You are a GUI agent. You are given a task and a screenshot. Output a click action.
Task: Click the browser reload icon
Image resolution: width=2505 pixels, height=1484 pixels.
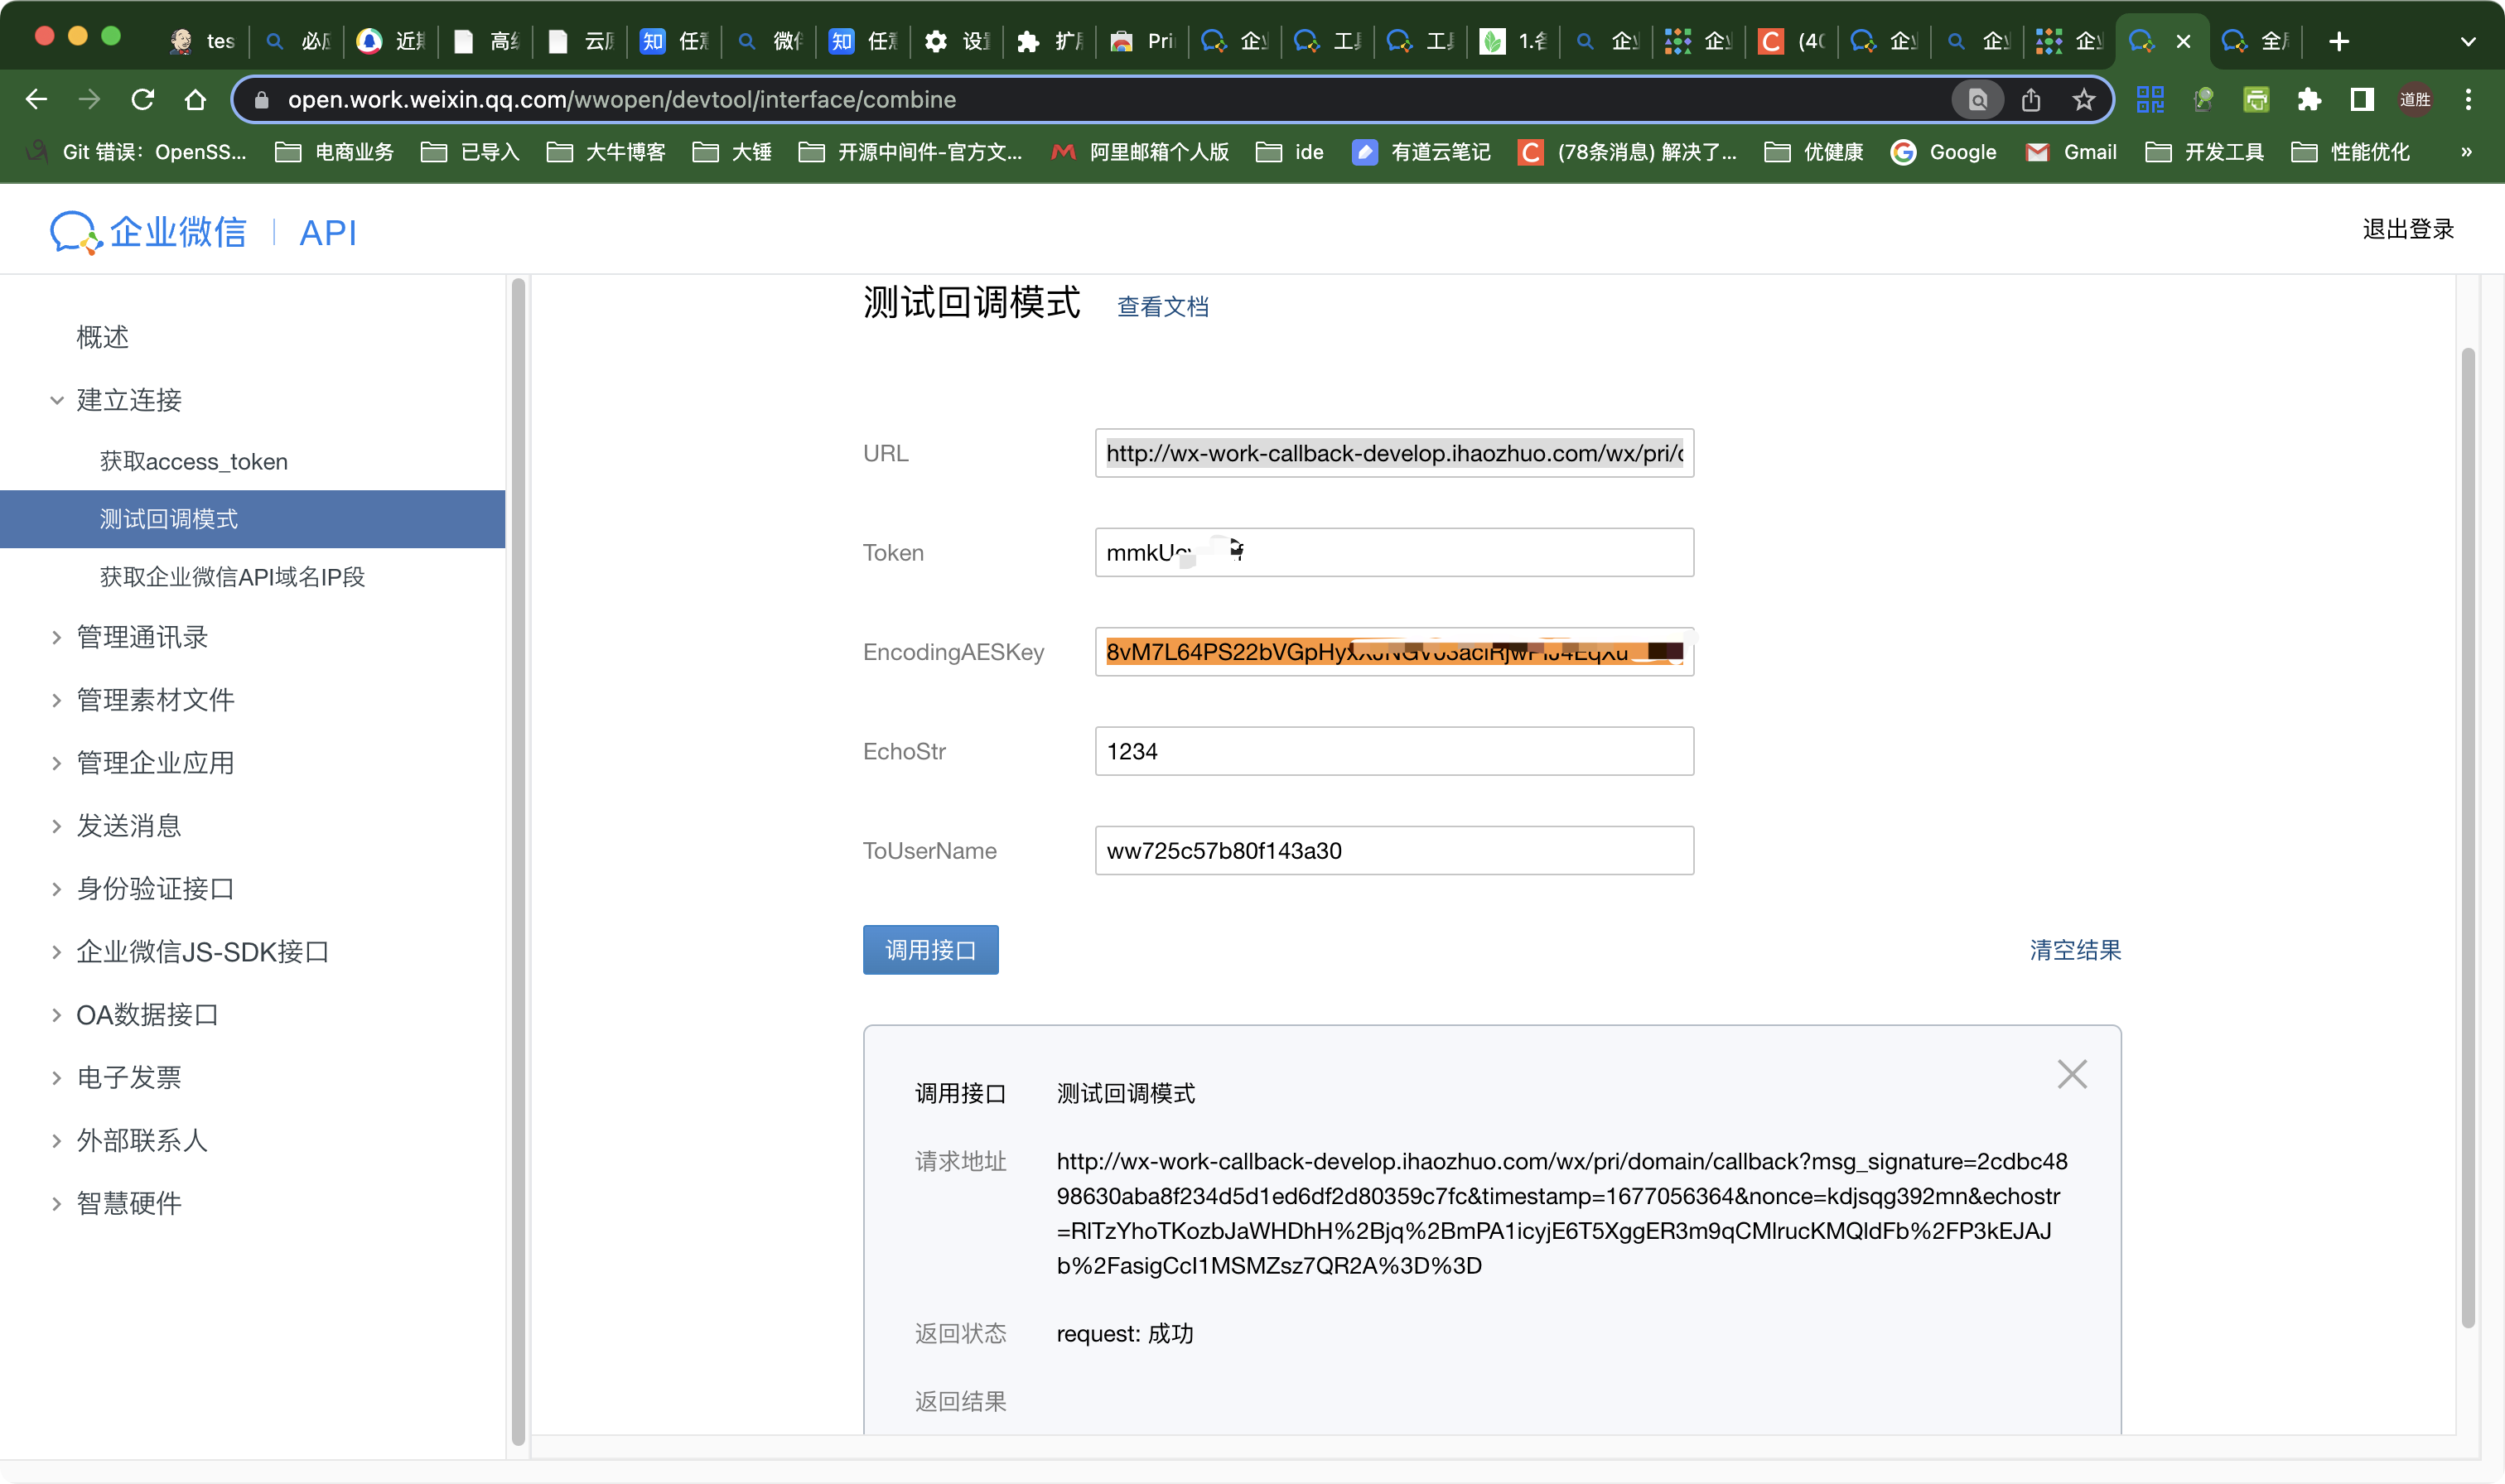[143, 99]
